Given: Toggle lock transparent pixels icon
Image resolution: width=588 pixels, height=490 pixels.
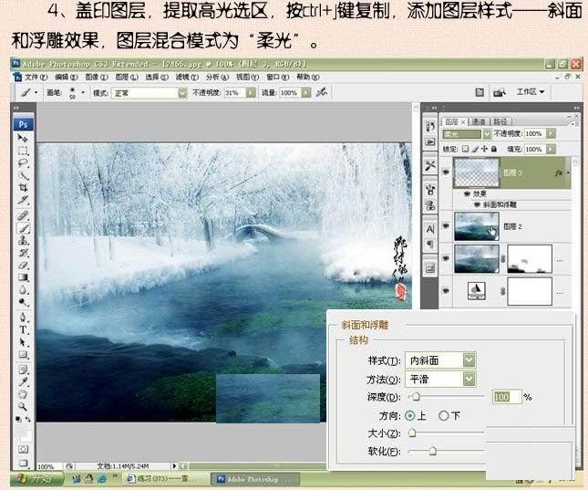Looking at the screenshot, I should click(465, 149).
